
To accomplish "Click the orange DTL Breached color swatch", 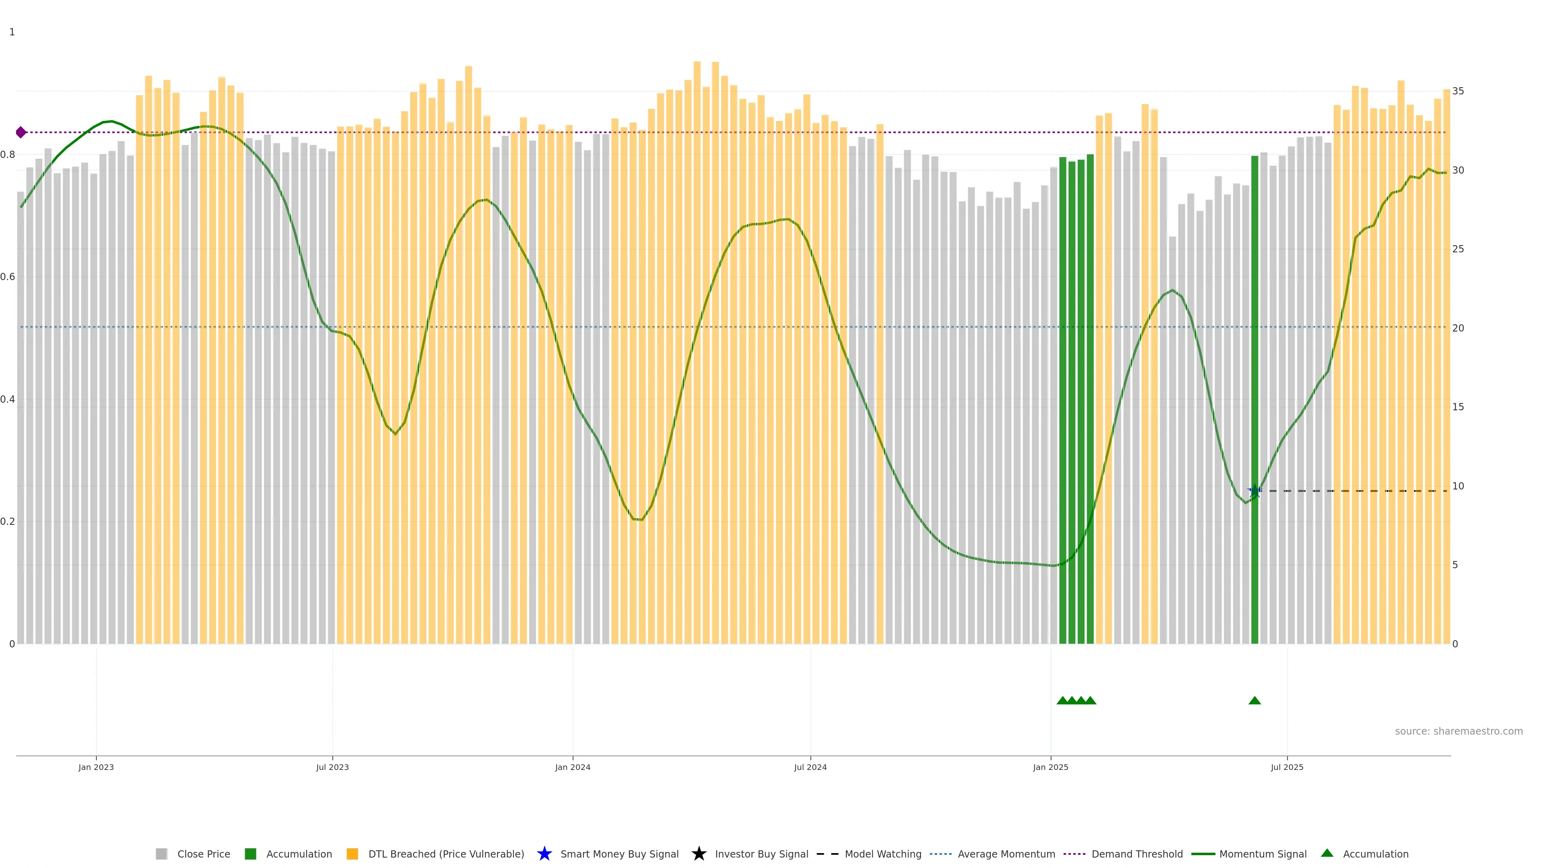I will [352, 854].
